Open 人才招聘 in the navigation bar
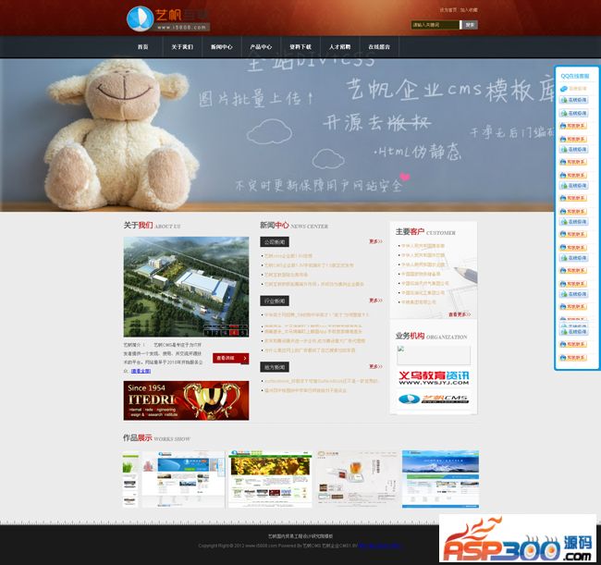The width and height of the screenshot is (601, 565). click(340, 47)
